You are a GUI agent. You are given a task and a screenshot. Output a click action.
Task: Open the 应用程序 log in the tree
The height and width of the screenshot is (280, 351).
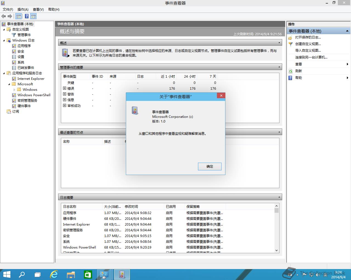24,46
